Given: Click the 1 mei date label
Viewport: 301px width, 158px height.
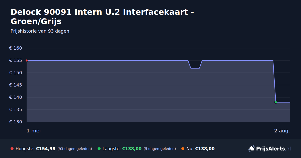Looking at the screenshot, I should 34,131.
